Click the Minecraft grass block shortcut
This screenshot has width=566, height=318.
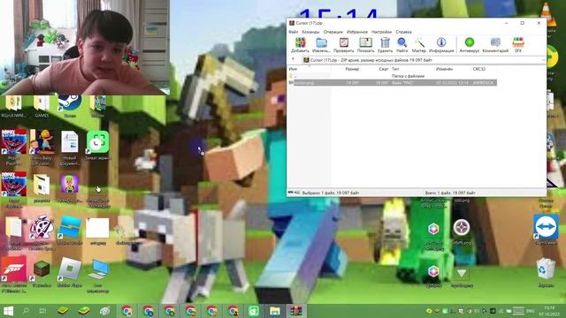pos(42,273)
